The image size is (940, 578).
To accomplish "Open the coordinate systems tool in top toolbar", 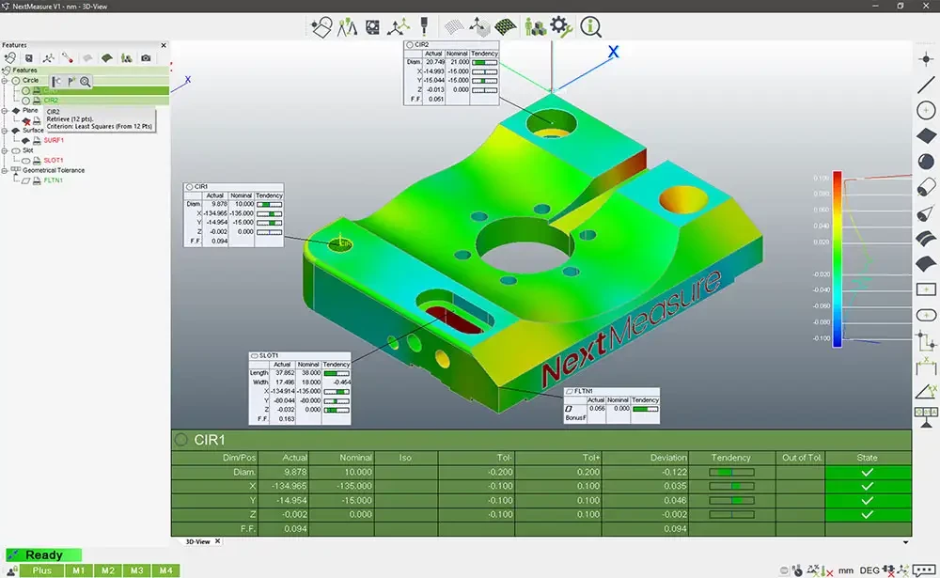I will (398, 27).
